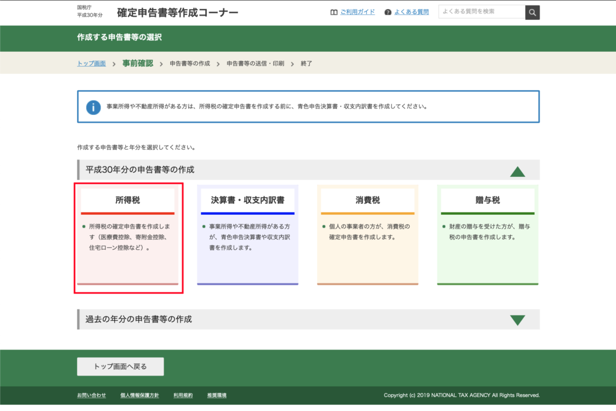Click the トップ画面 breadcrumb link

pyautogui.click(x=91, y=64)
